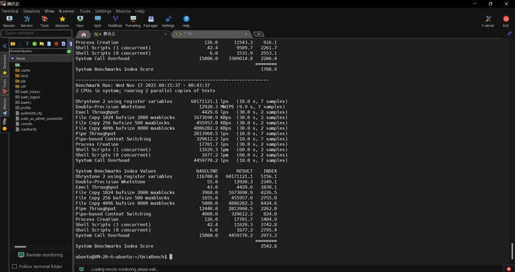This screenshot has height=272, width=515.
Task: Select the .cache folder
Action: (22, 70)
